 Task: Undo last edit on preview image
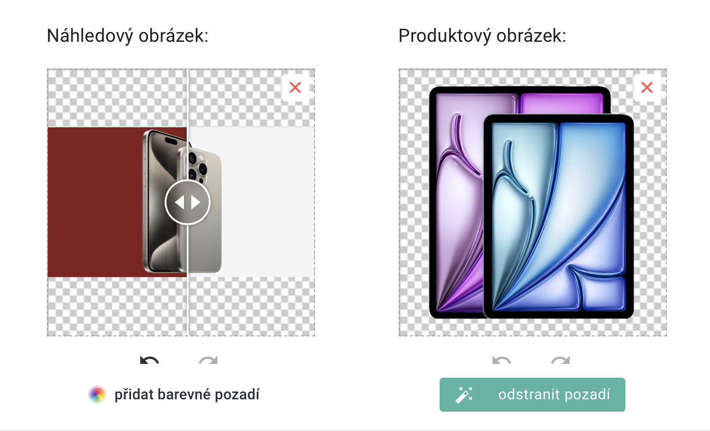pos(149,360)
